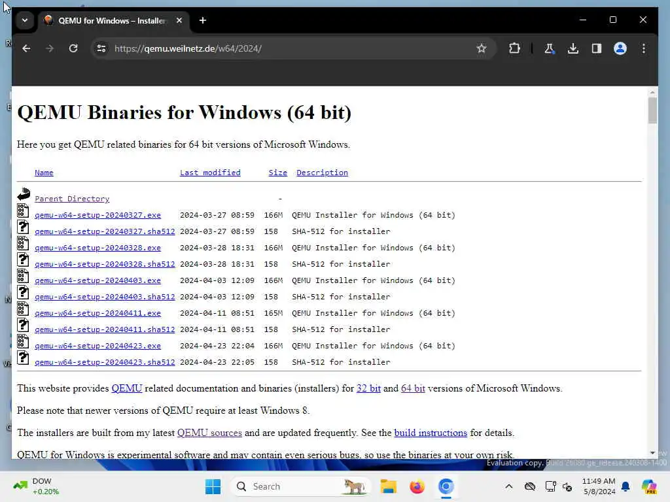Click the scrollbar down arrow
Viewport: 670px width, 502px height.
(x=652, y=453)
